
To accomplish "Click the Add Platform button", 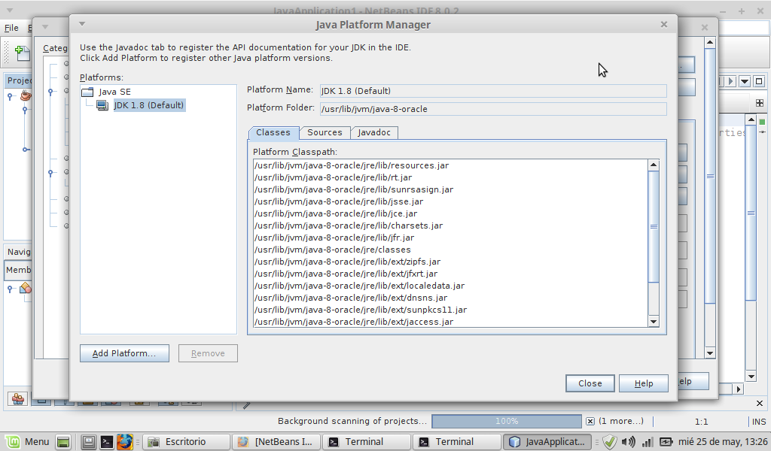I will [x=124, y=353].
